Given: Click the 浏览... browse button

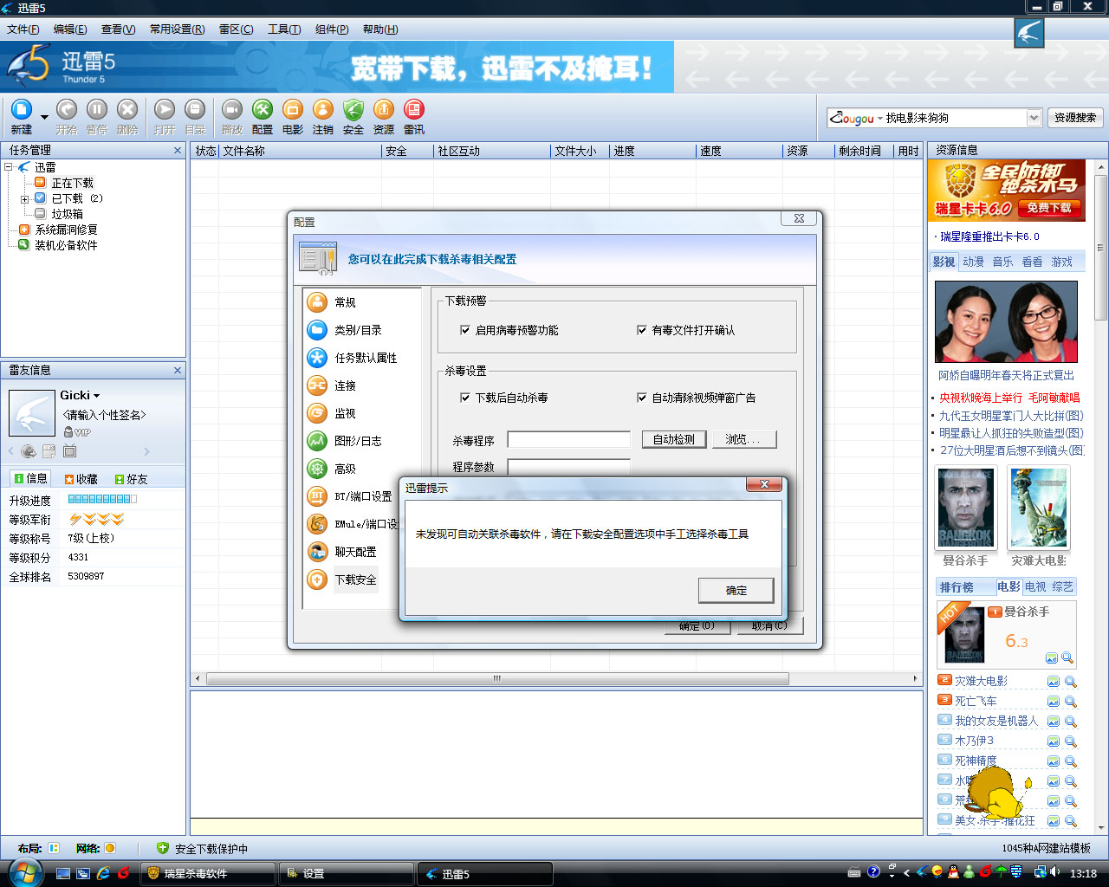Looking at the screenshot, I should click(743, 440).
